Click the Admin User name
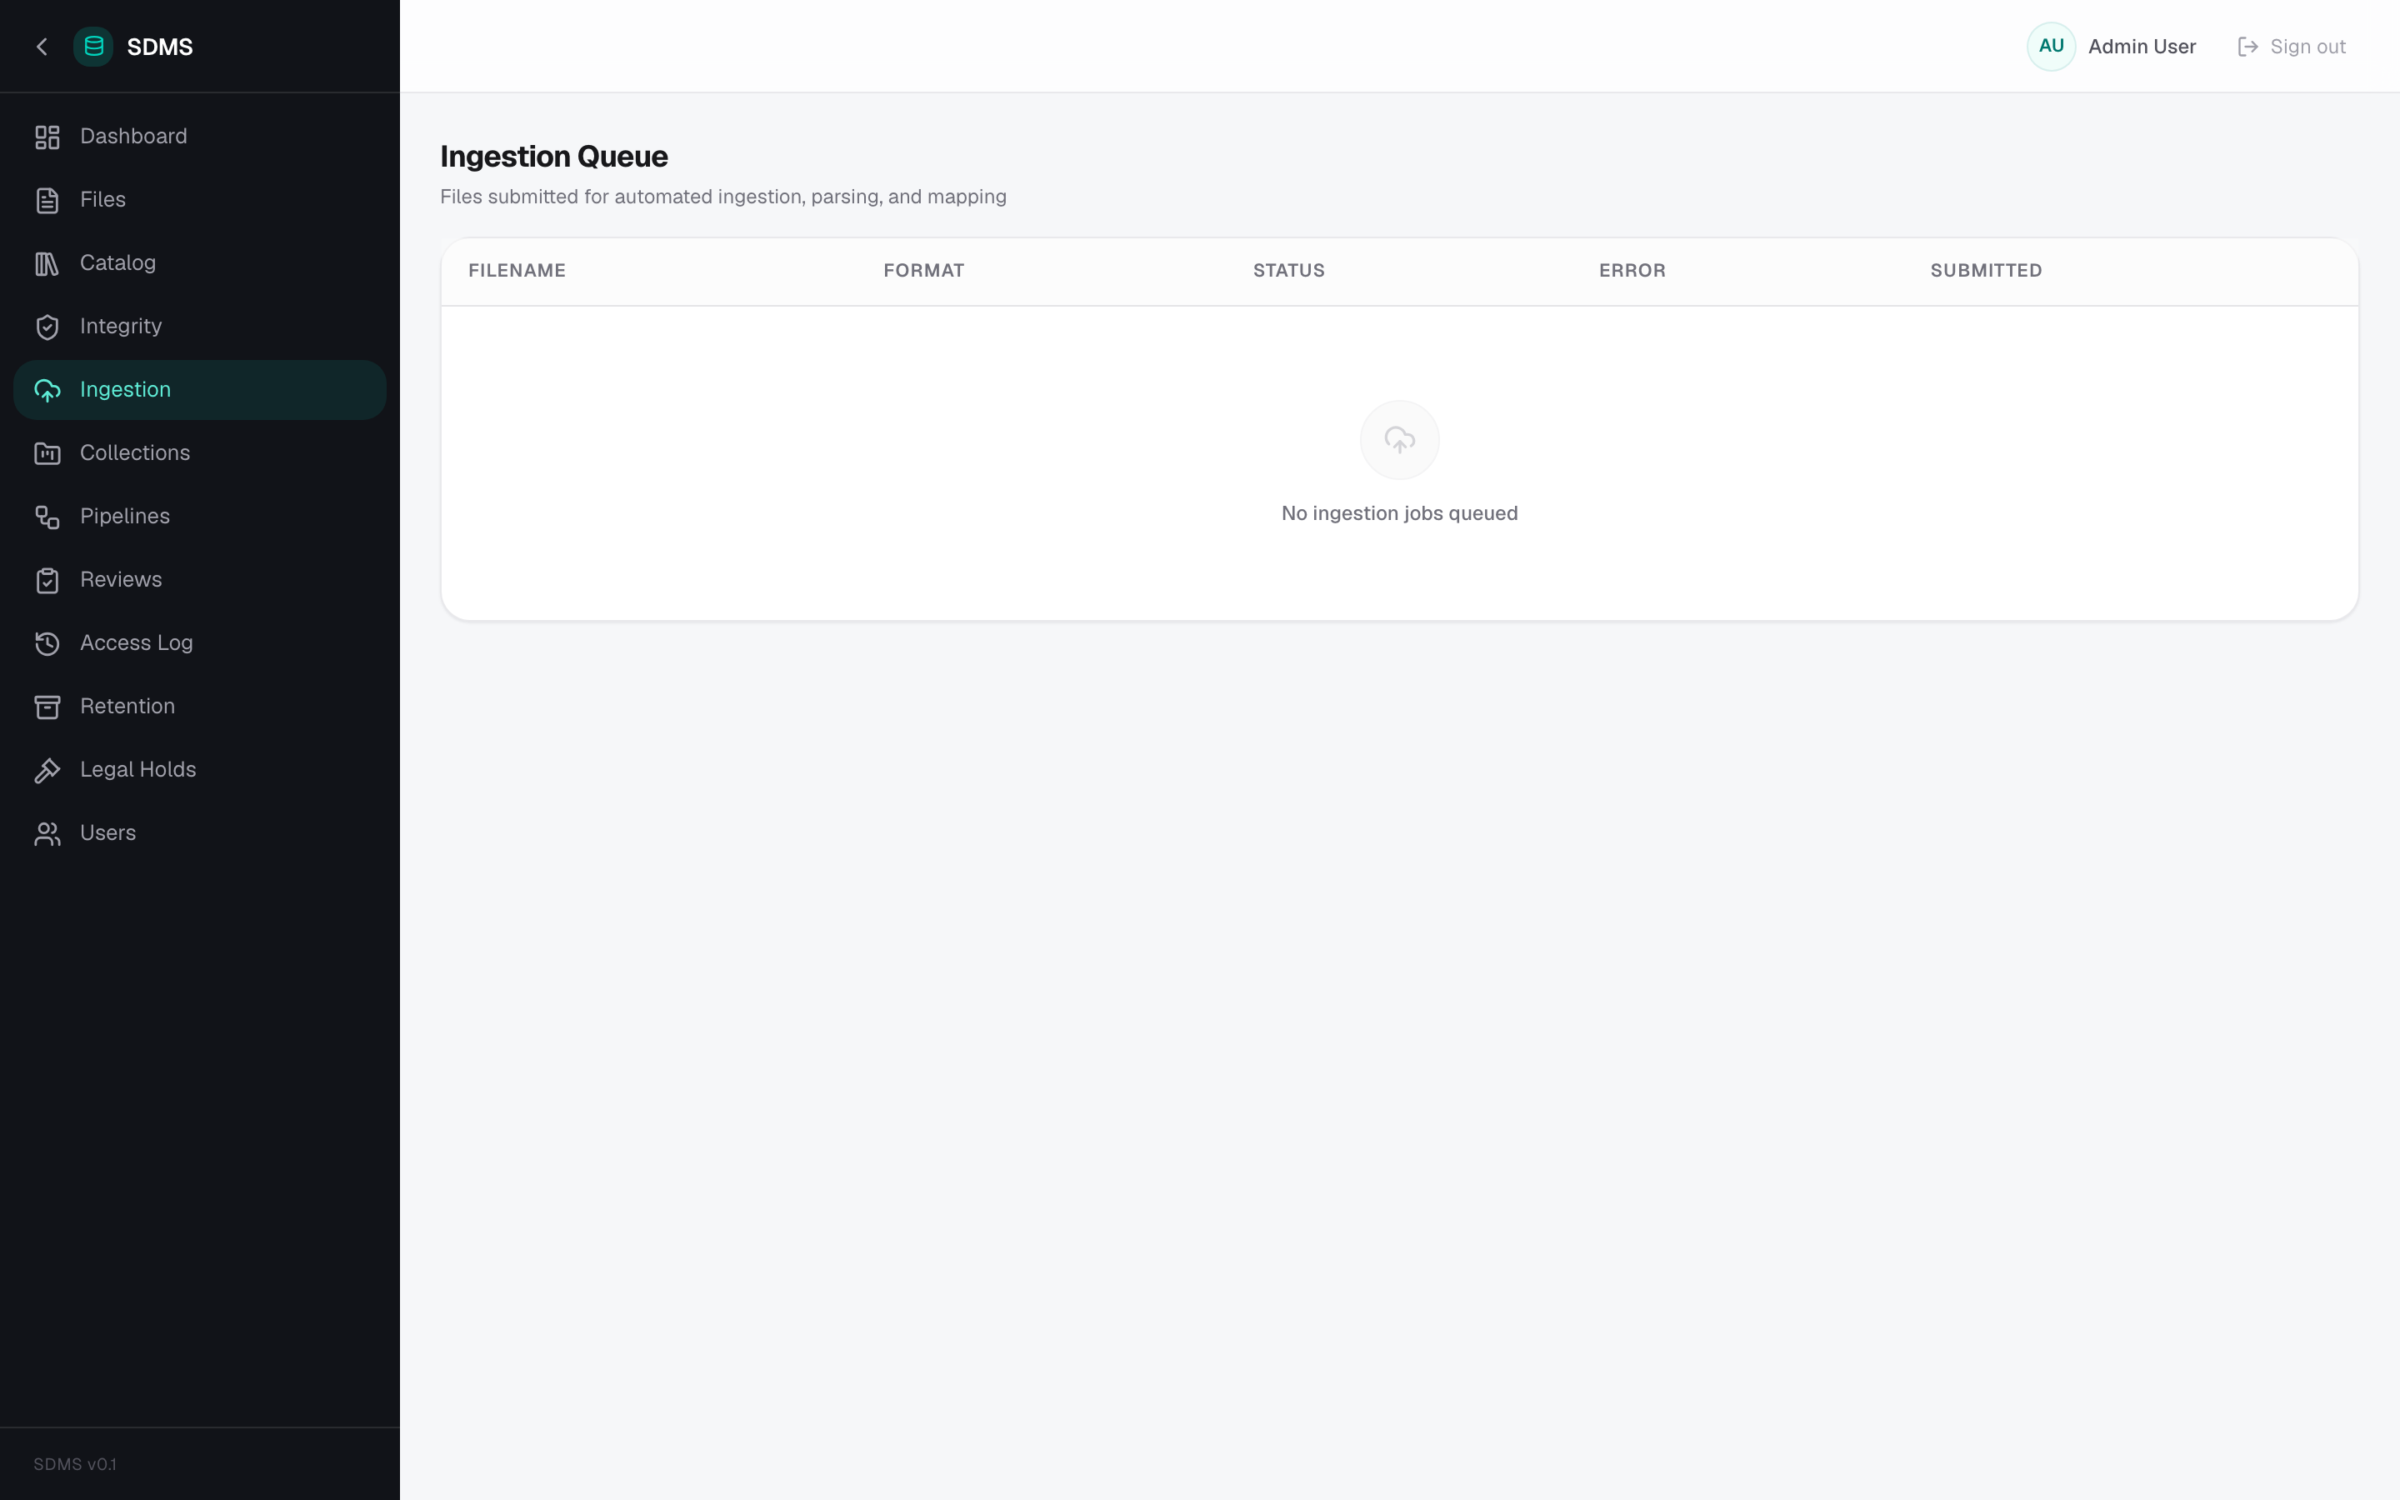This screenshot has height=1500, width=2400. 2142,47
